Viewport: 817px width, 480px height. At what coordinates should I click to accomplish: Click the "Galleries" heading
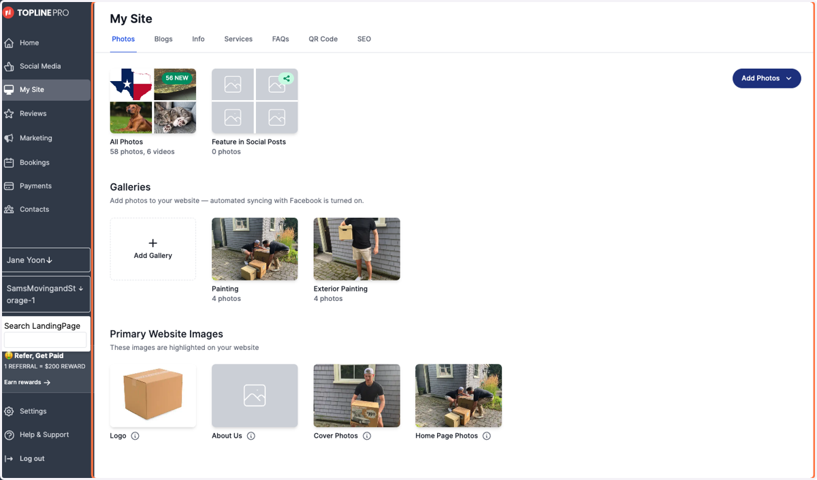coord(130,187)
